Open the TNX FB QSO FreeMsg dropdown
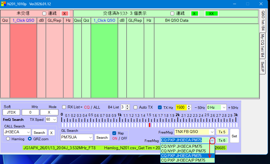 [212, 132]
